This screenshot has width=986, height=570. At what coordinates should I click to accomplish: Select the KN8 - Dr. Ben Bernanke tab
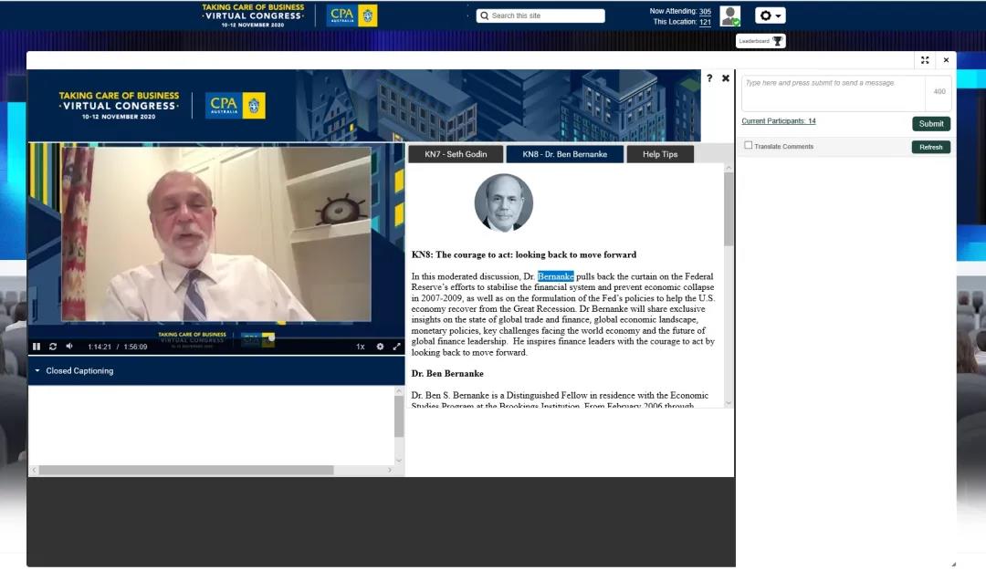coord(565,154)
